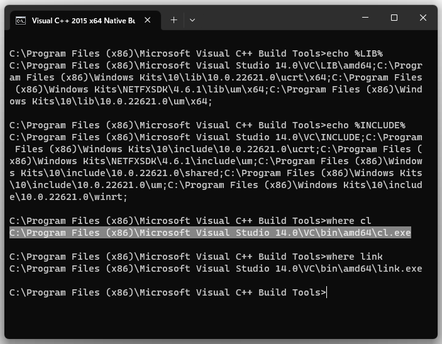Expand the new tab profiles dropdown chevron
This screenshot has width=442, height=344.
(192, 20)
